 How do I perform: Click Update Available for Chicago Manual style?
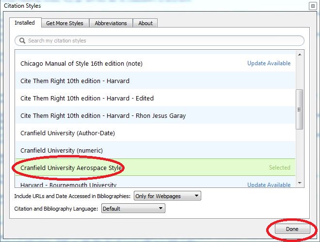click(269, 63)
